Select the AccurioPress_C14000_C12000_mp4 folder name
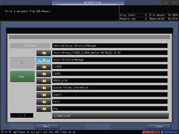This screenshot has width=179, height=134. tap(110, 53)
